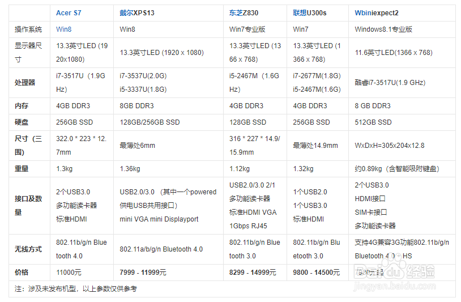The width and height of the screenshot is (461, 302).
Task: Click the 8 GB DDR3 Wbin memory cell
Action: click(x=373, y=106)
